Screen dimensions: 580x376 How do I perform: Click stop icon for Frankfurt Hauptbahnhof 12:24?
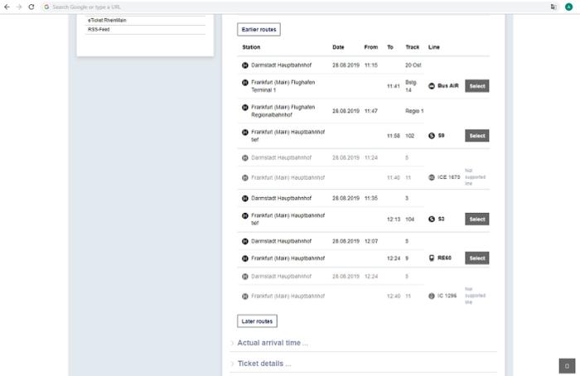point(245,258)
